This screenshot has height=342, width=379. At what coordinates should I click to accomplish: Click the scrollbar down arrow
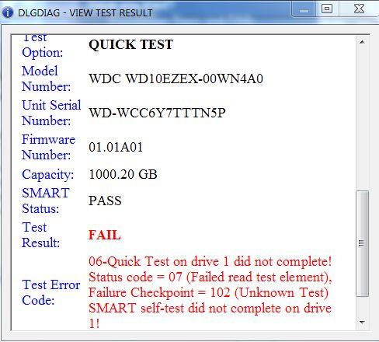pyautogui.click(x=362, y=323)
